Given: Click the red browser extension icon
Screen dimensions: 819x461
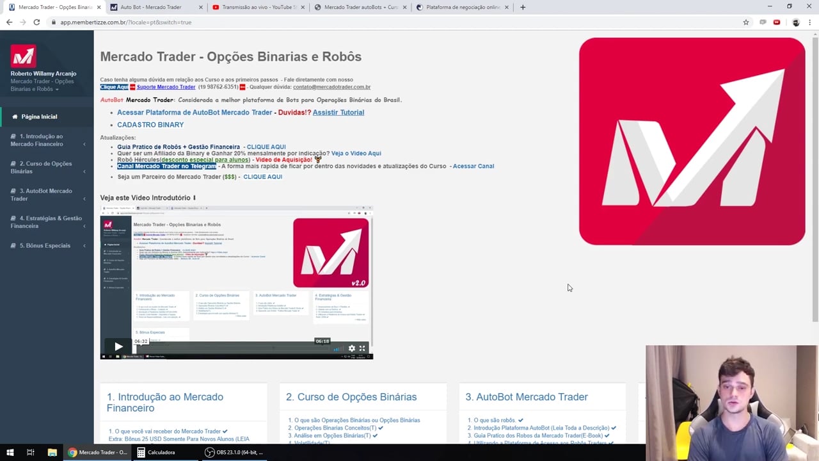Looking at the screenshot, I should click(777, 22).
